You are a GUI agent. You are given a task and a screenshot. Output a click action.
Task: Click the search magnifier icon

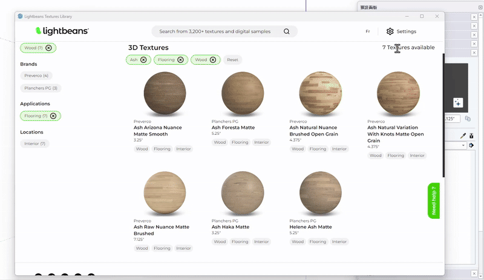point(286,31)
